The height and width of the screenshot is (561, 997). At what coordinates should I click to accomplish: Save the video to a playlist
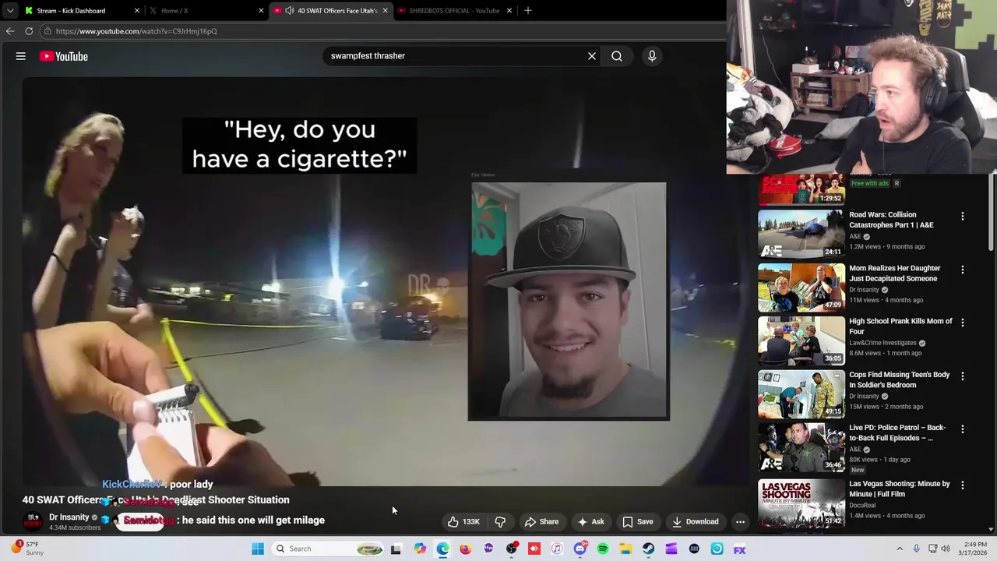(638, 522)
